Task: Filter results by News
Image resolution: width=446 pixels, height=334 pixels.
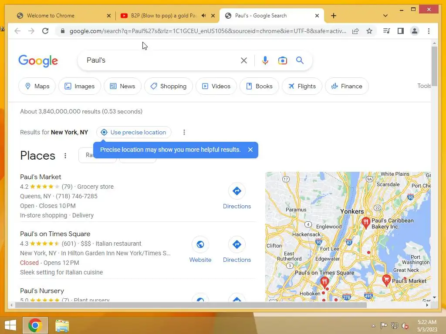Action: point(122,86)
